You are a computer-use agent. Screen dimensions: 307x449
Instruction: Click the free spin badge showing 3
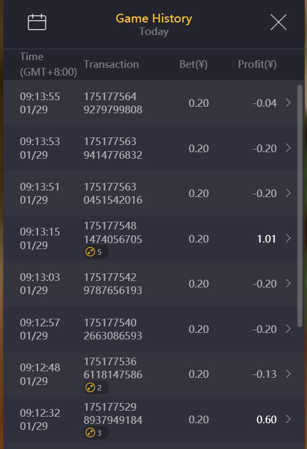pos(95,433)
